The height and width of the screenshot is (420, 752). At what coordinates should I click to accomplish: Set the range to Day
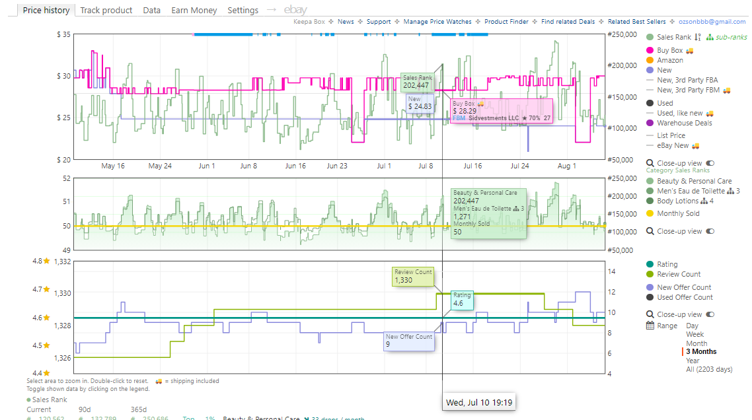(x=692, y=326)
